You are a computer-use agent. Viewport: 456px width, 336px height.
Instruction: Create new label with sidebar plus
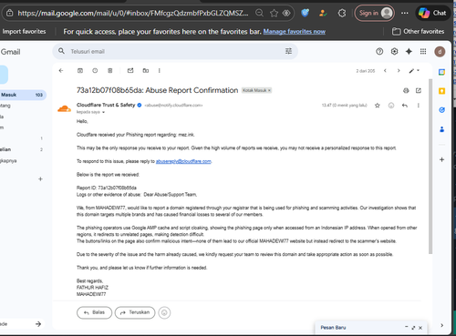pyautogui.click(x=40, y=179)
